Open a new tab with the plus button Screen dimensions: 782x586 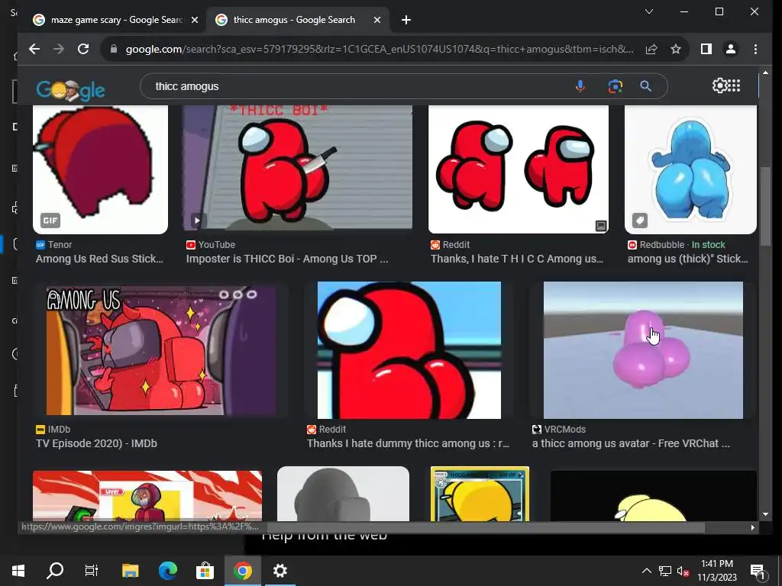point(406,20)
